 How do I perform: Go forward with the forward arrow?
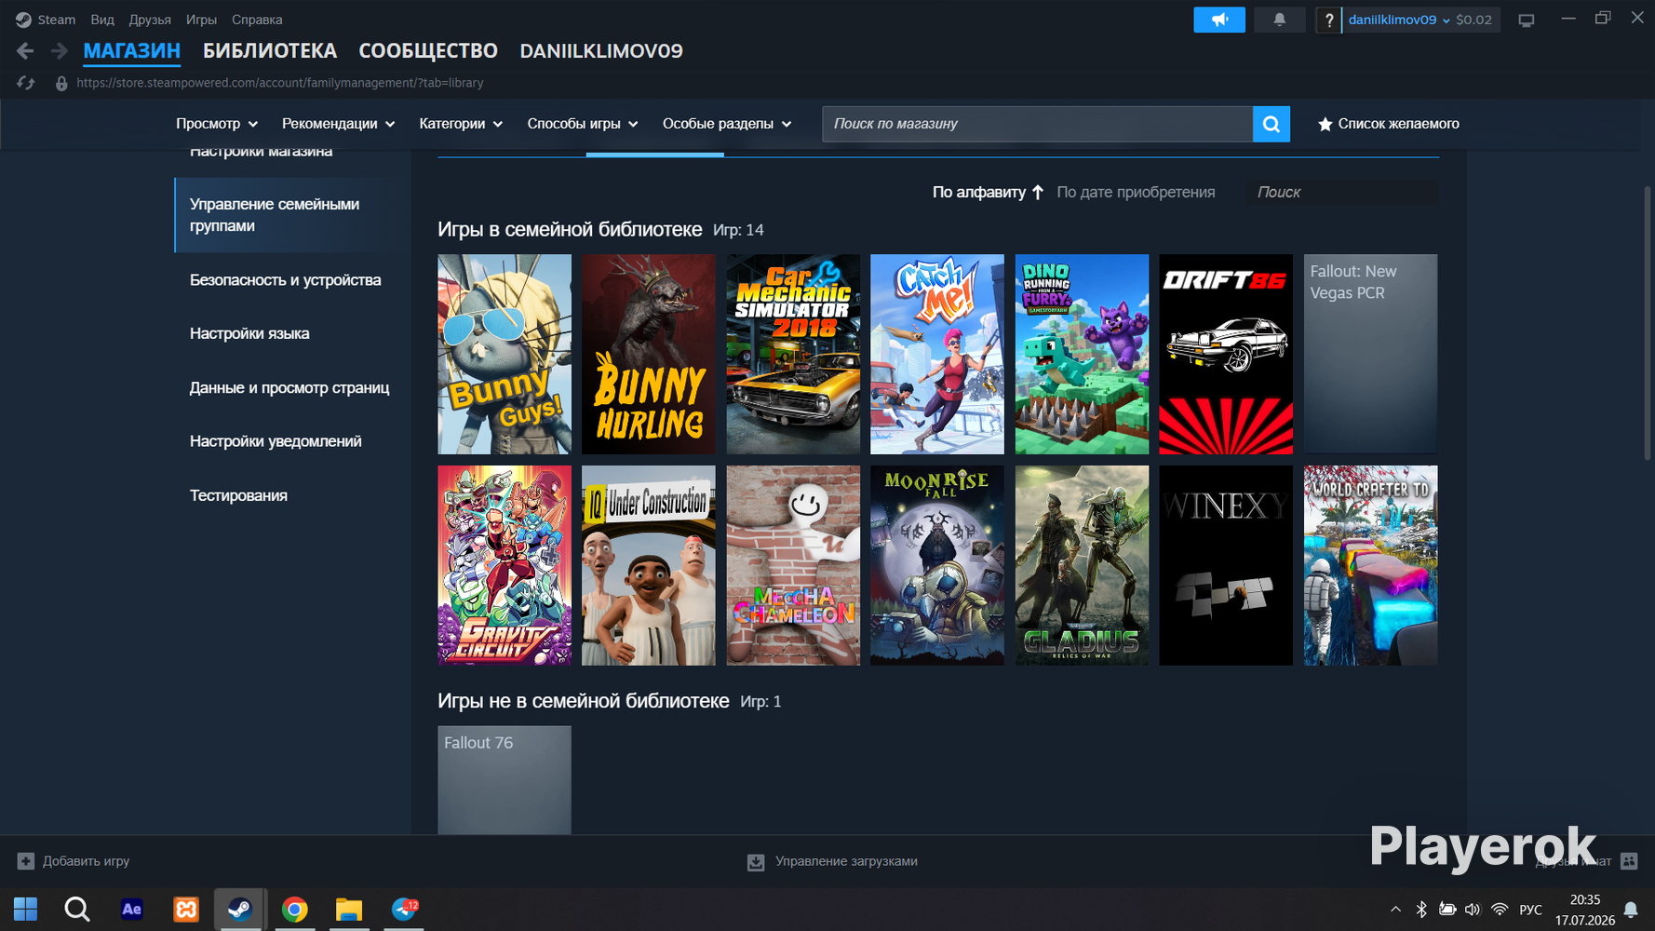(59, 51)
